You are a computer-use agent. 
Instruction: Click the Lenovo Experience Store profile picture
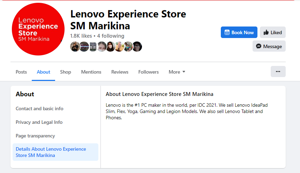(x=38, y=29)
